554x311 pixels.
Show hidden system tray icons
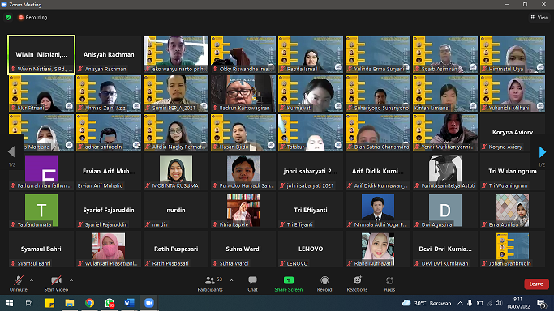(460, 303)
